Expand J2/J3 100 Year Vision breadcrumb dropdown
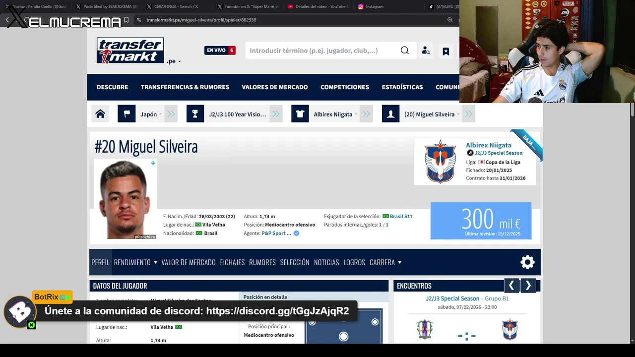The height and width of the screenshot is (357, 635). 237,114
